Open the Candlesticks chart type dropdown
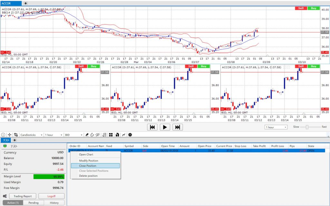 click(31, 135)
